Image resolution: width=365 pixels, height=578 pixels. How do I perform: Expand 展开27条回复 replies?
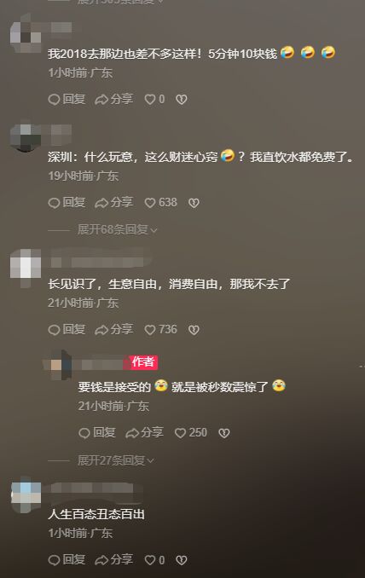coord(116,460)
